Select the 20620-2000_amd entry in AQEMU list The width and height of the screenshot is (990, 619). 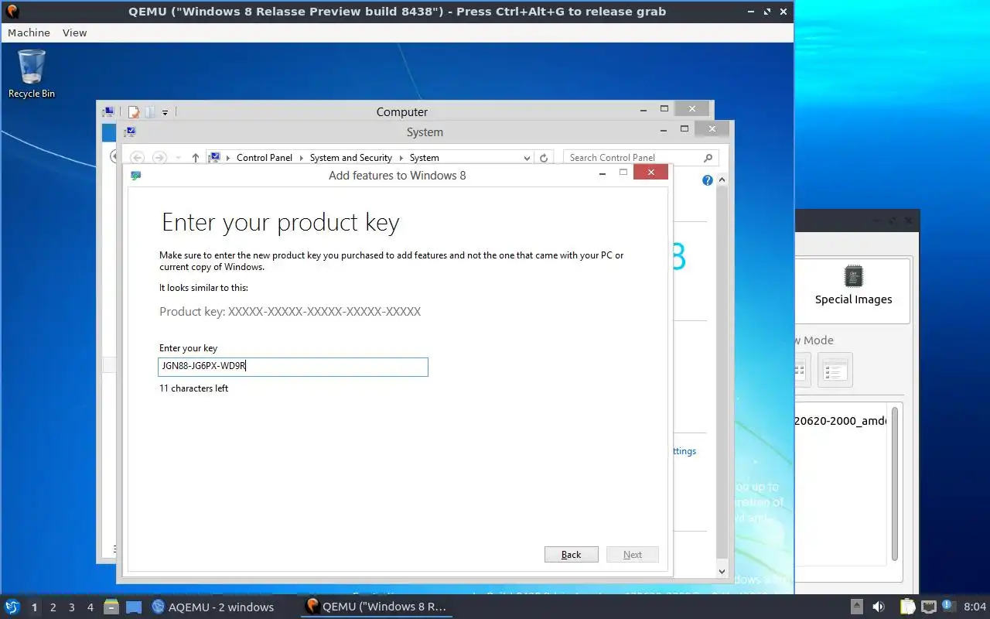point(841,421)
